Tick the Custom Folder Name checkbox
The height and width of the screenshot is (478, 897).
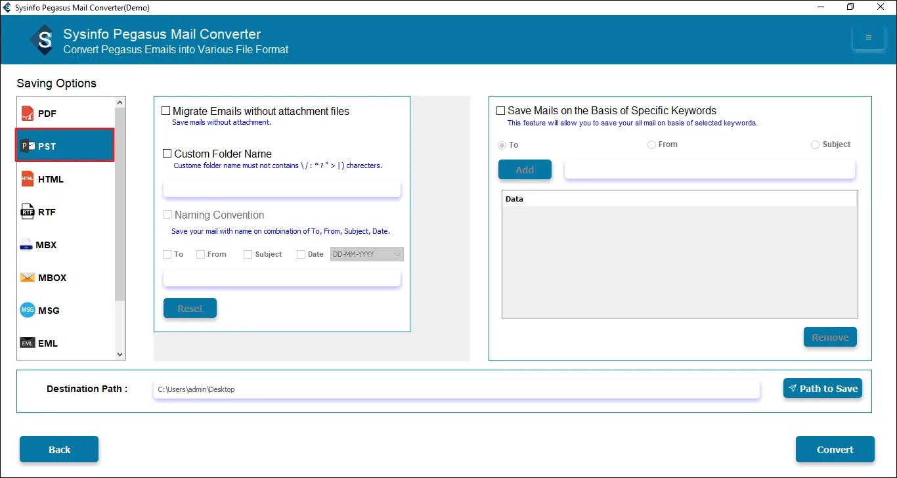167,154
